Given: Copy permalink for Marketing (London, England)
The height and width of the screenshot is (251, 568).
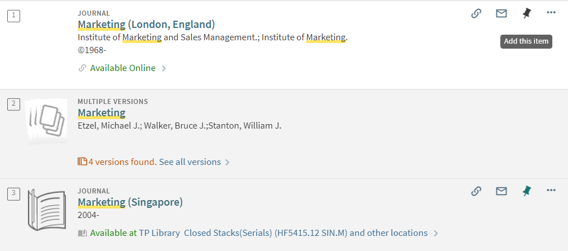Looking at the screenshot, I should (x=476, y=13).
